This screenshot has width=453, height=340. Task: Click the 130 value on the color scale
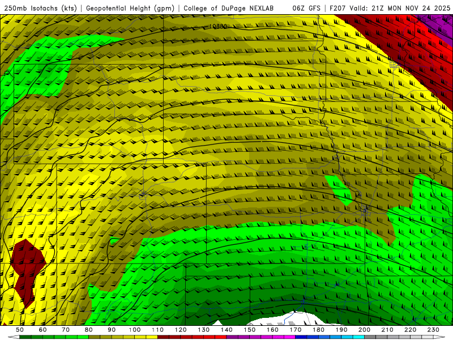(x=204, y=330)
